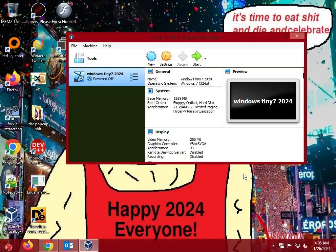The height and width of the screenshot is (252, 336).
Task: Click the Display section header
Action: (162, 132)
